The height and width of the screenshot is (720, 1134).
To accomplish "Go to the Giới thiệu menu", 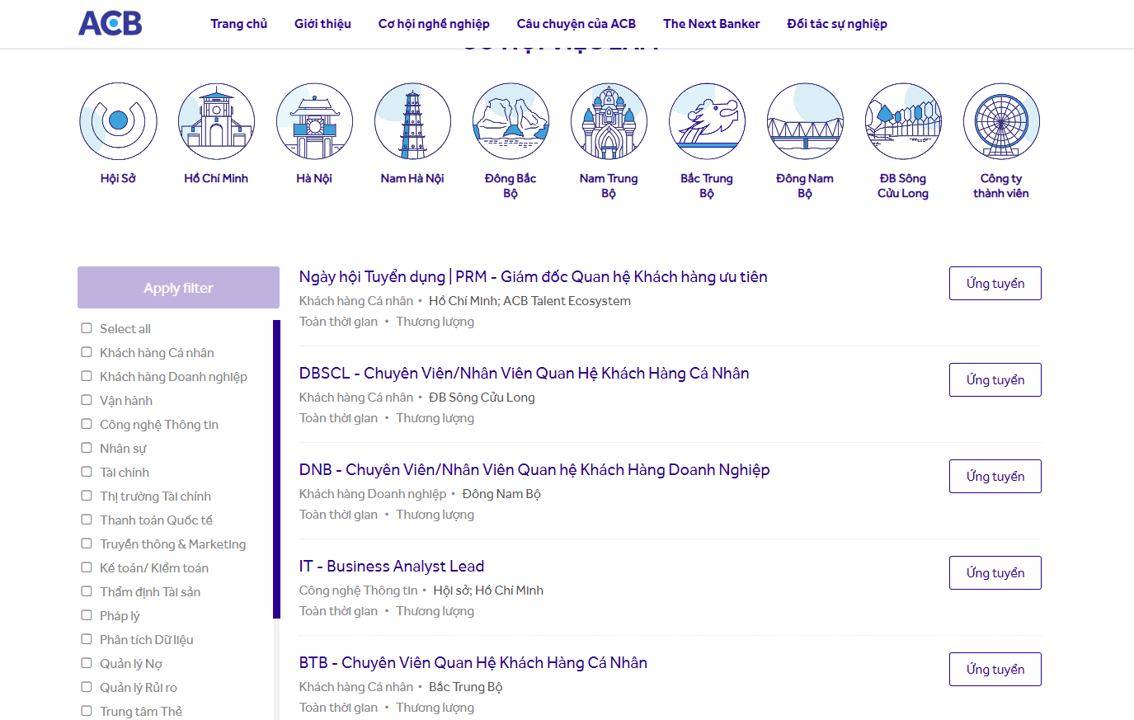I will click(322, 24).
